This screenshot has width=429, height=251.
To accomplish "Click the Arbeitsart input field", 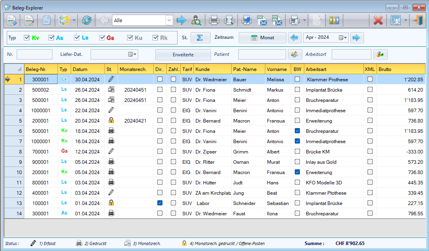I will 351,54.
